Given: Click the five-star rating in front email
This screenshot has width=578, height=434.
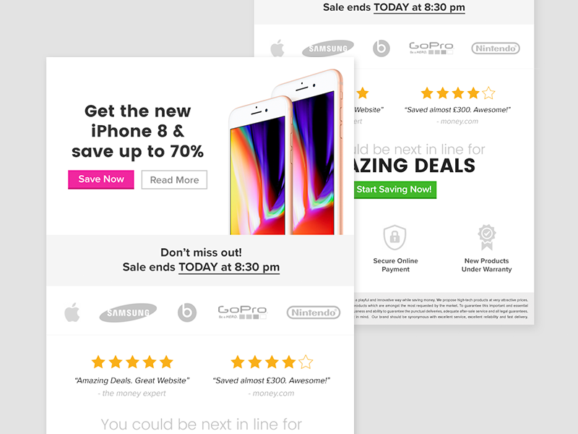Looking at the screenshot, I should pos(132,362).
